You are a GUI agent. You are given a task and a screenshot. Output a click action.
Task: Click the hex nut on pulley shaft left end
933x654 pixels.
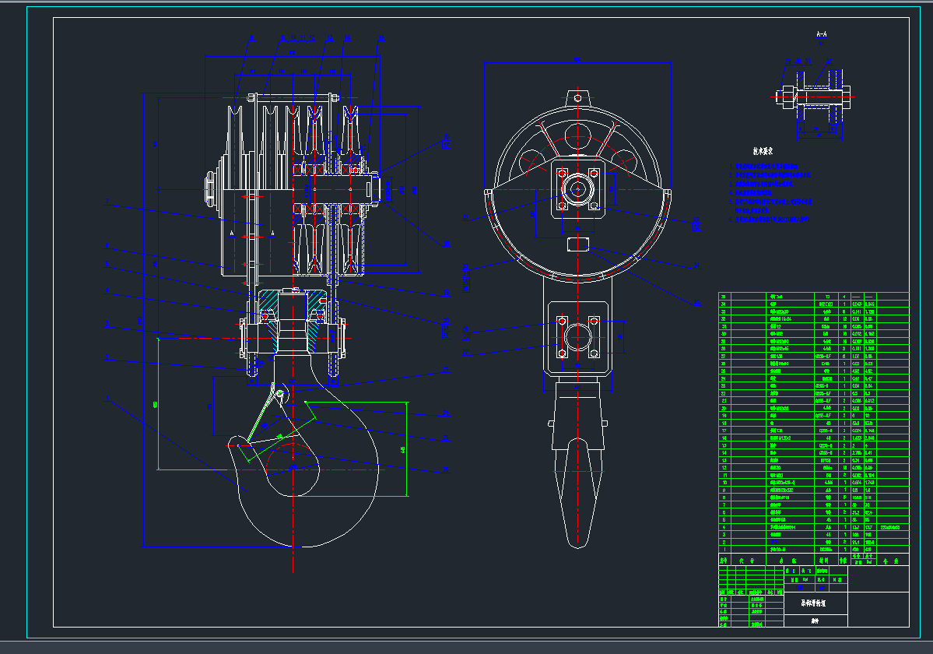pyautogui.click(x=210, y=189)
